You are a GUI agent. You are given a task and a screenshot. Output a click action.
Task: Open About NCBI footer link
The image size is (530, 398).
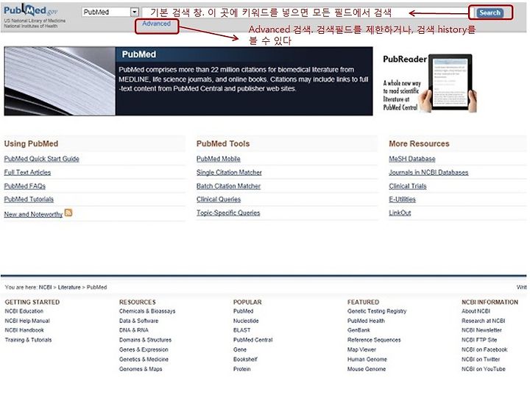[476, 311]
